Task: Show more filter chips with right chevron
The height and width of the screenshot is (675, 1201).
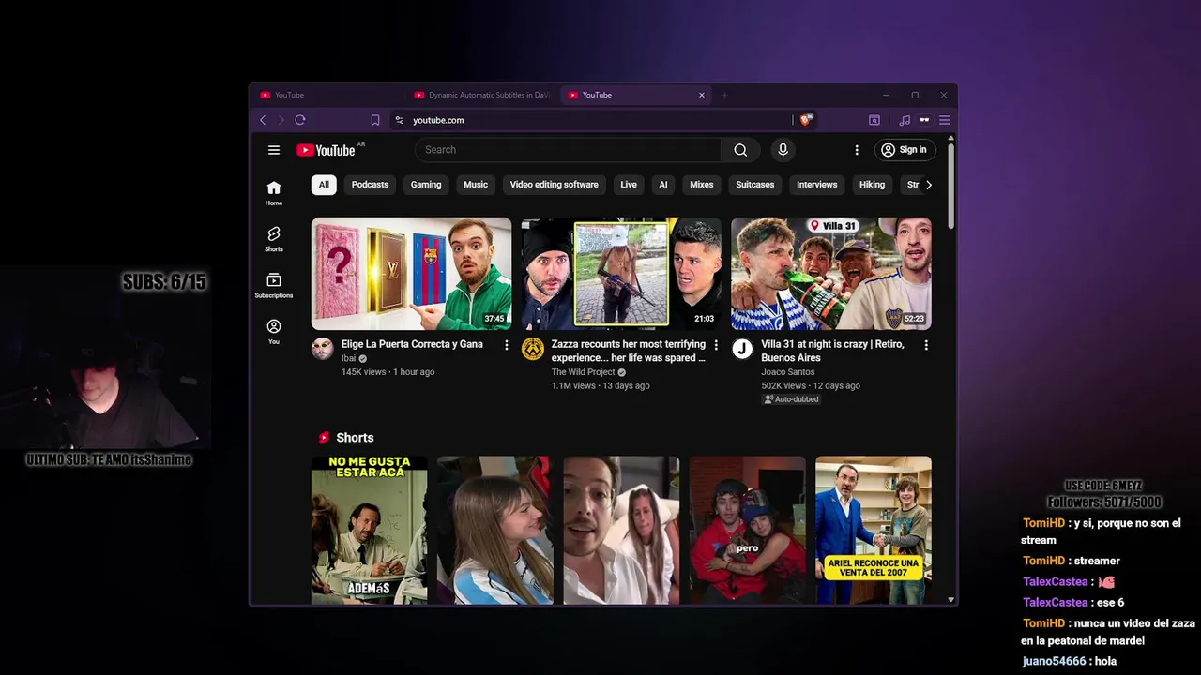Action: point(929,185)
